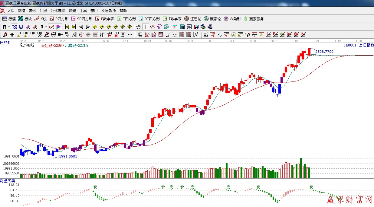Toggle the colored flag indicator button
The height and width of the screenshot is (207, 374).
pyautogui.click(x=59, y=27)
